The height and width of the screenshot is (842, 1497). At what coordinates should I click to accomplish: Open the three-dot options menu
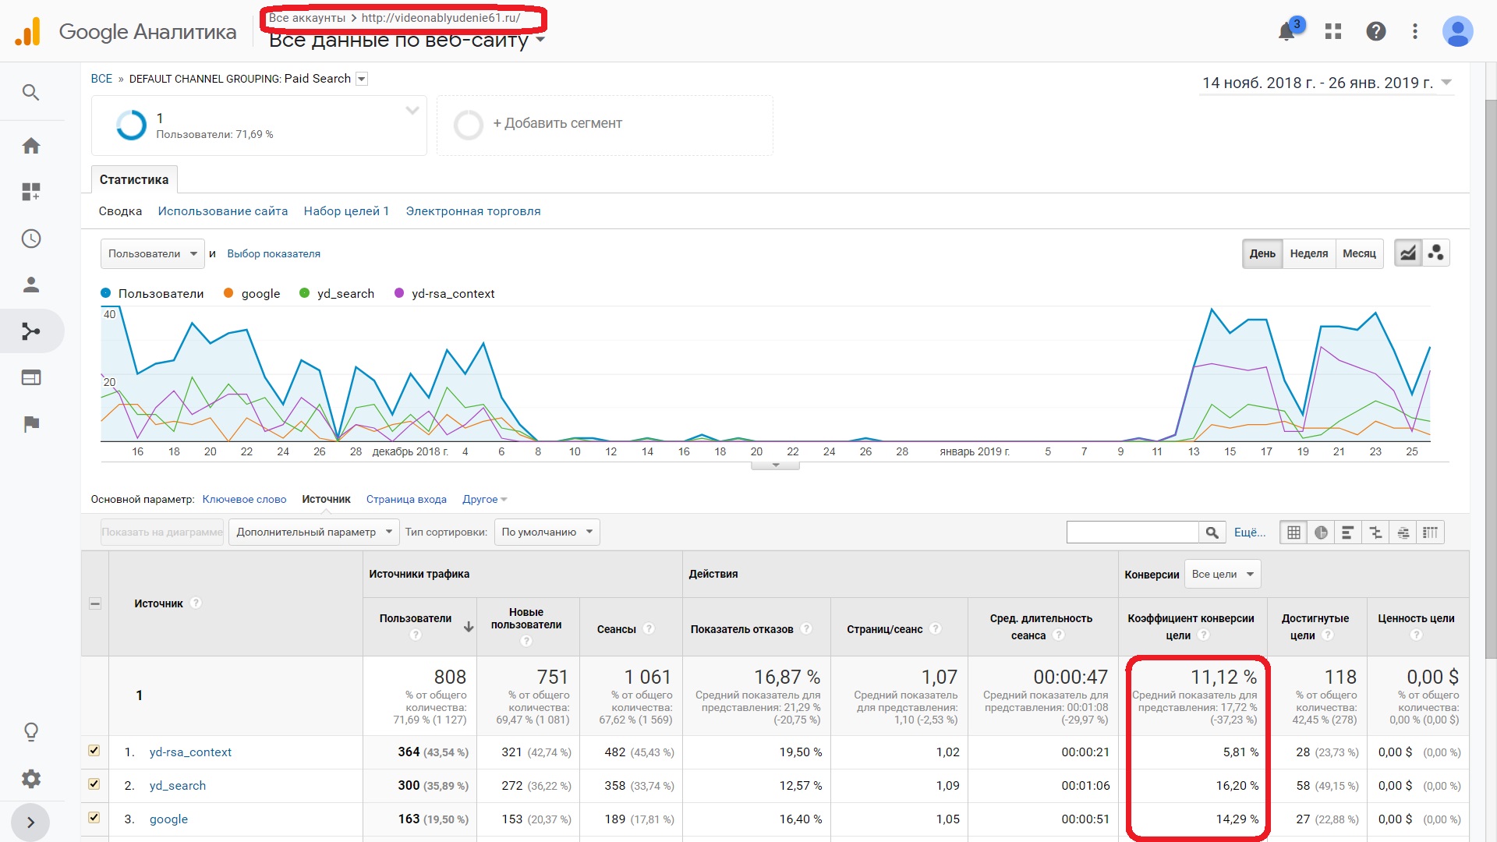coord(1415,31)
